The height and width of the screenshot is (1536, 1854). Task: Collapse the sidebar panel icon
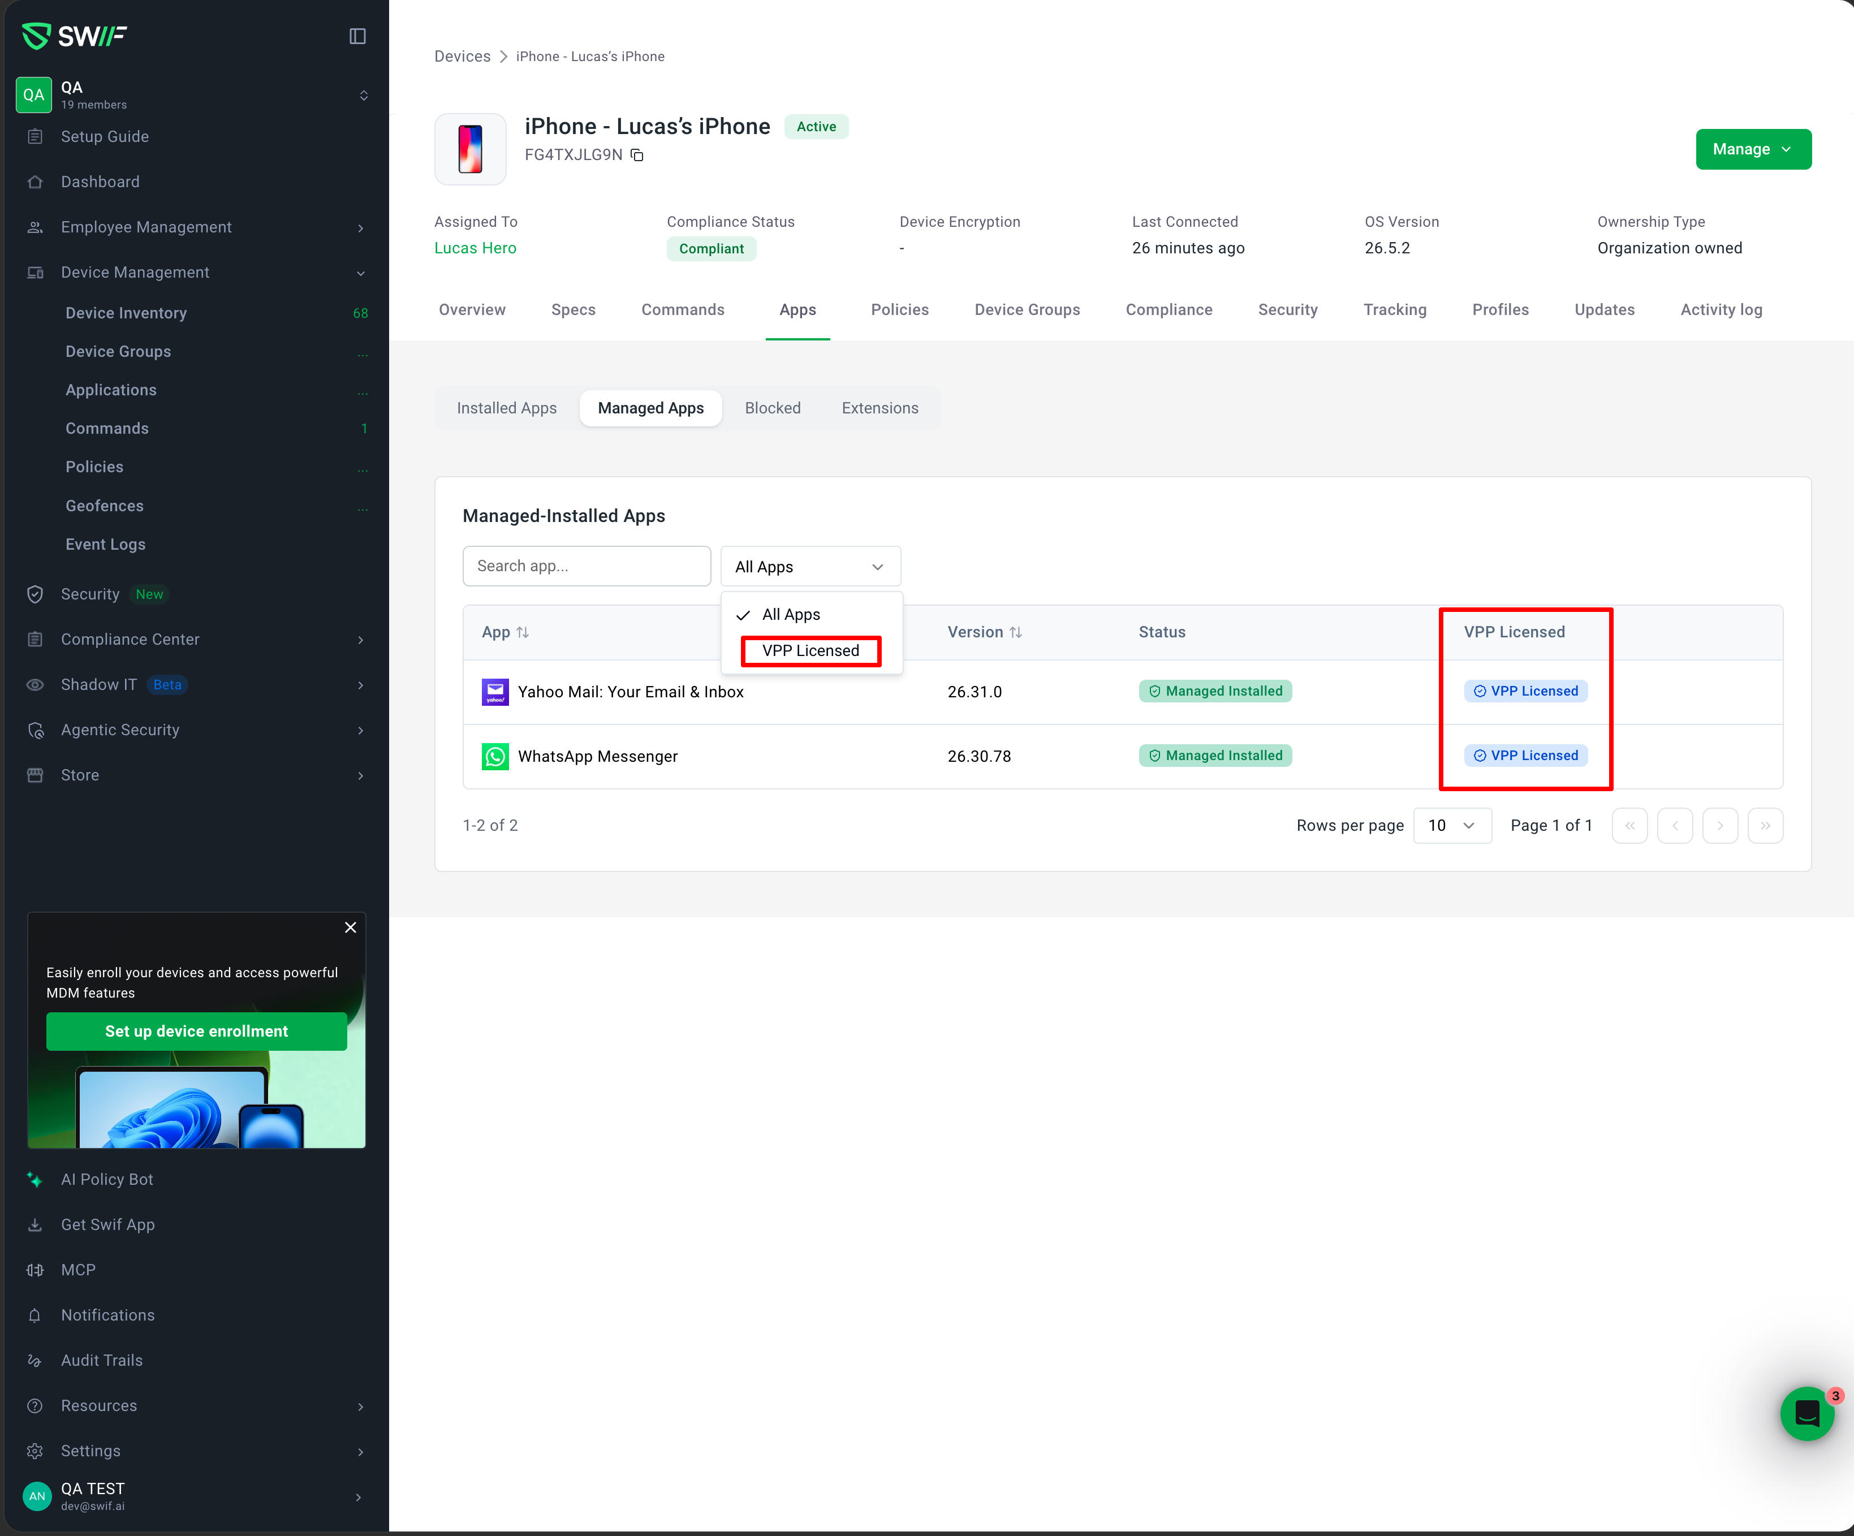click(357, 36)
